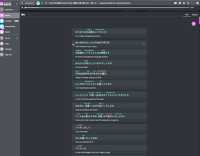Collapse the left sidebar with chevron
This screenshot has width=200, height=156.
pos(17,4)
